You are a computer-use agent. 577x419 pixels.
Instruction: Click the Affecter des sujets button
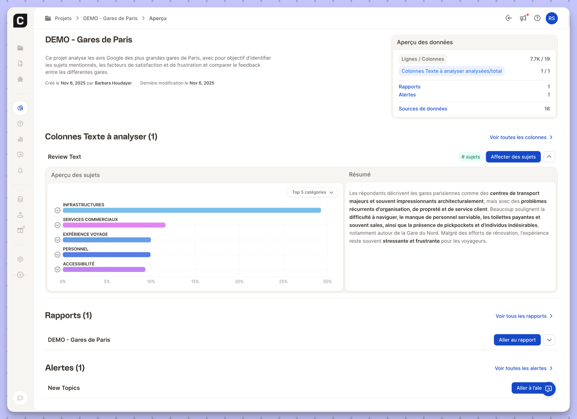coord(513,157)
